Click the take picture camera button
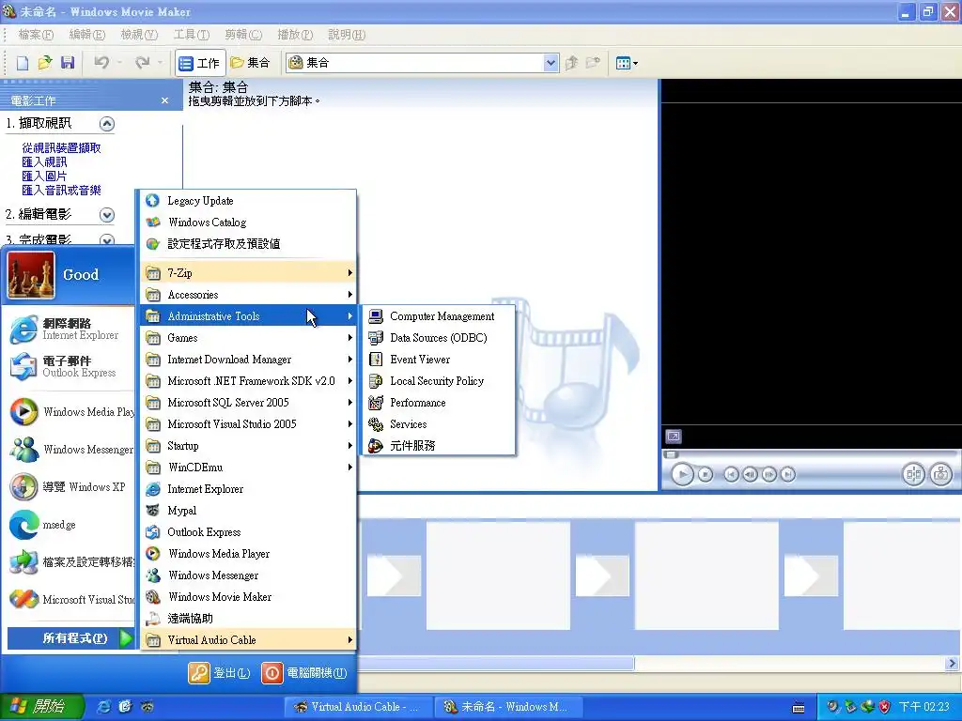The height and width of the screenshot is (721, 962). (x=940, y=474)
